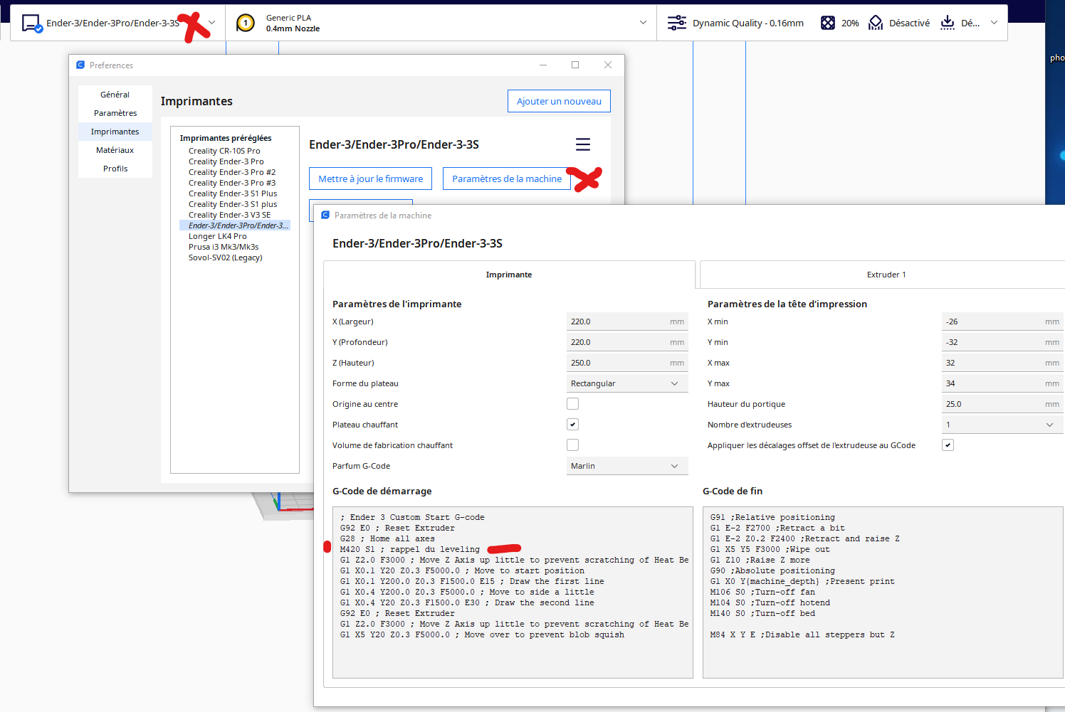This screenshot has height=712, width=1065.
Task: Maximize the Preferences window
Action: pos(575,65)
